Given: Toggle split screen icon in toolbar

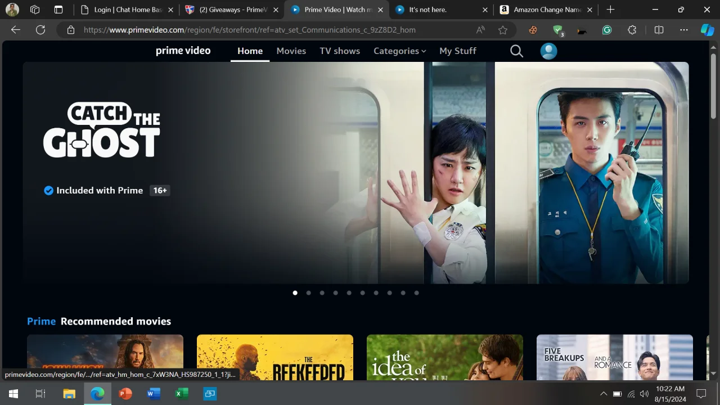Looking at the screenshot, I should click(x=659, y=30).
